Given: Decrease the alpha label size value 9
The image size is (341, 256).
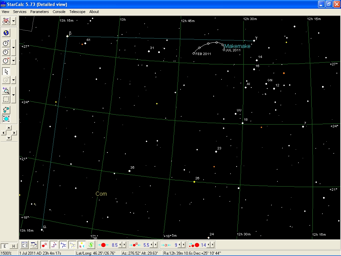Looking at the screenshot, I should tap(179, 245).
